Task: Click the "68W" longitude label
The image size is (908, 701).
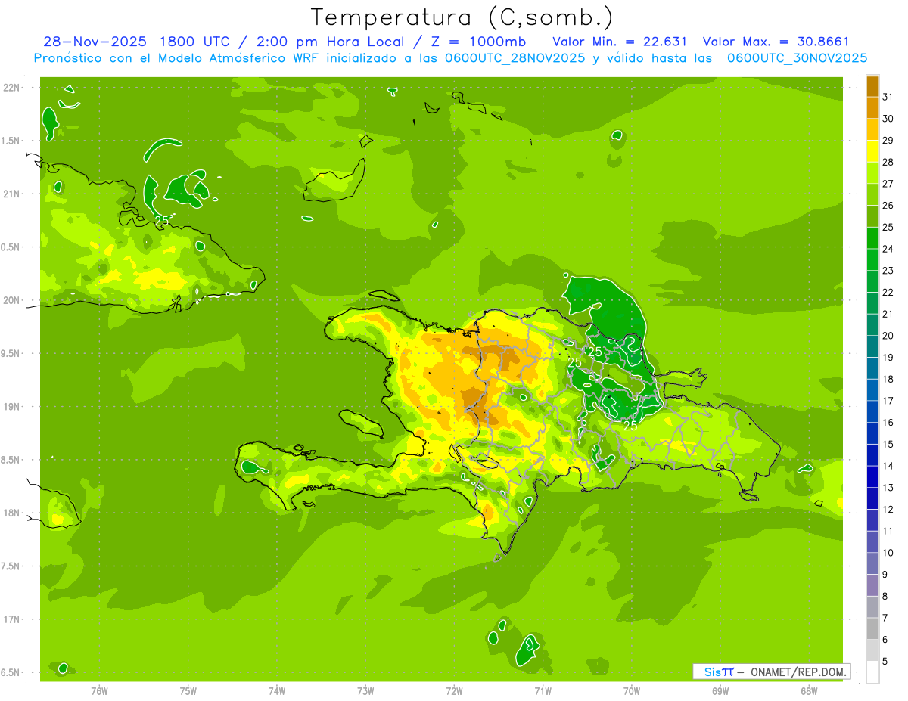Action: (x=809, y=690)
